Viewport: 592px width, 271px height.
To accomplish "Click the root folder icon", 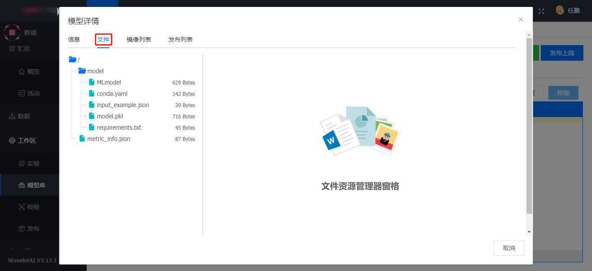I will click(72, 59).
